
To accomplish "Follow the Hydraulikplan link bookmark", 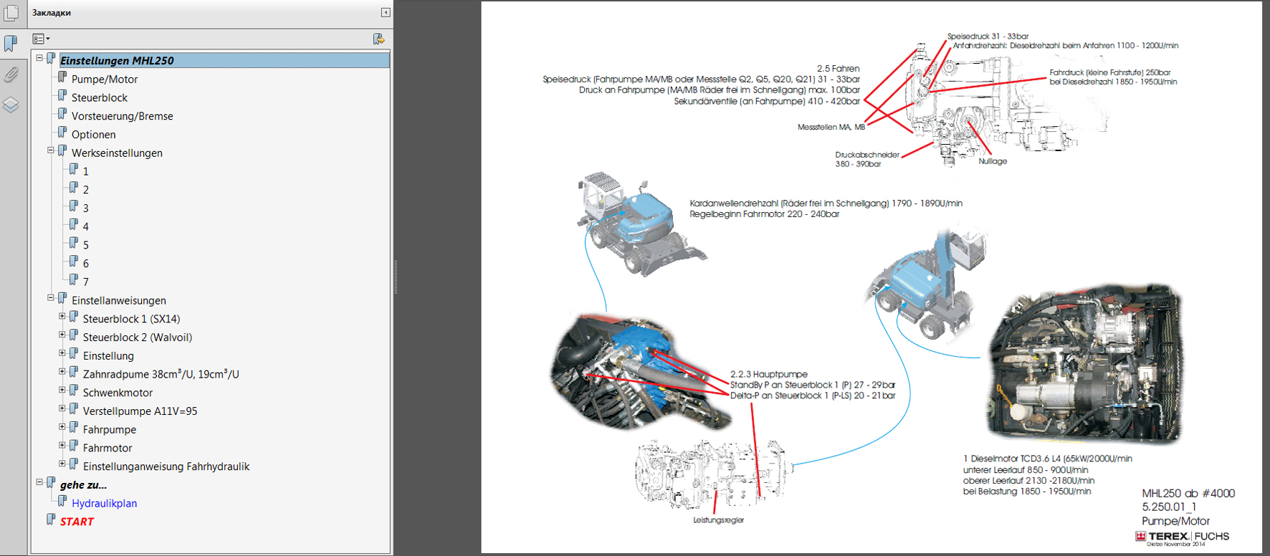I will [x=104, y=504].
